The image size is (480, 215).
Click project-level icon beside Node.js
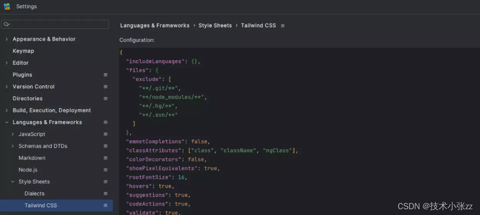106,170
